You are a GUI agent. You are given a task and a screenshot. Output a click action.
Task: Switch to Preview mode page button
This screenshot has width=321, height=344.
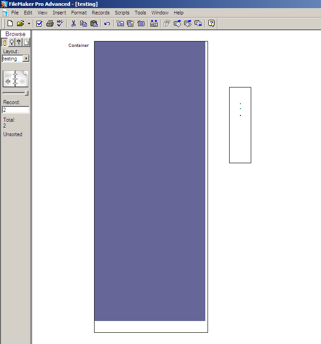pyautogui.click(x=26, y=42)
